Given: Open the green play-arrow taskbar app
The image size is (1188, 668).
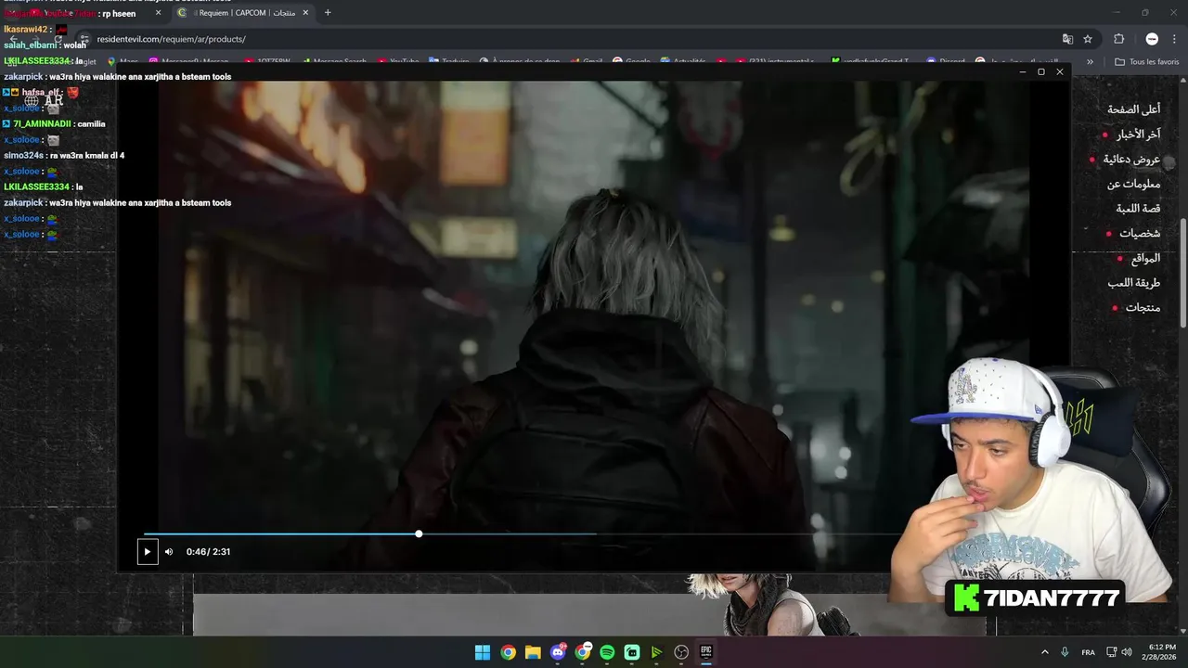Looking at the screenshot, I should click(656, 652).
